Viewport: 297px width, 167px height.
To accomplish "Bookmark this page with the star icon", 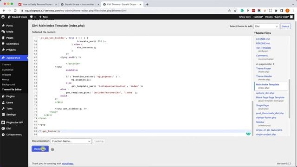I will (x=235, y=11).
